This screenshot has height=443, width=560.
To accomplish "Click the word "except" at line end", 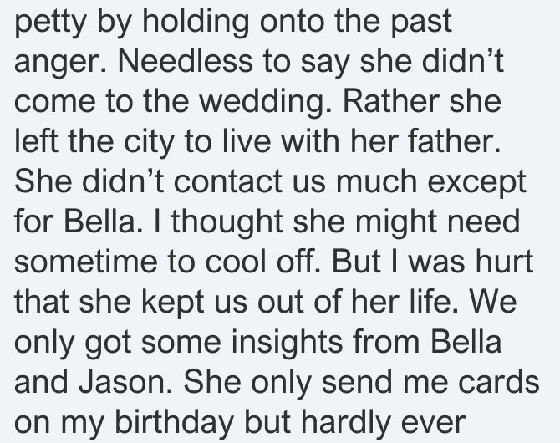I will coord(476,183).
